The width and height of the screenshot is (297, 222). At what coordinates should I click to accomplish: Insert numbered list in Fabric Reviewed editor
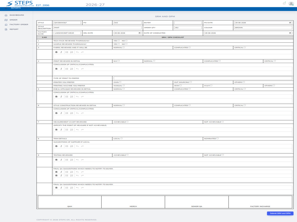click(x=72, y=52)
